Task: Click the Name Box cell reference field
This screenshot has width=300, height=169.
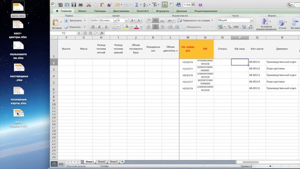Action: pos(64,33)
